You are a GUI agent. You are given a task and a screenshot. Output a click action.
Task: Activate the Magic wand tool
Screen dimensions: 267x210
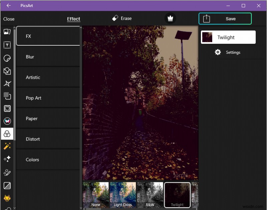tap(7, 146)
